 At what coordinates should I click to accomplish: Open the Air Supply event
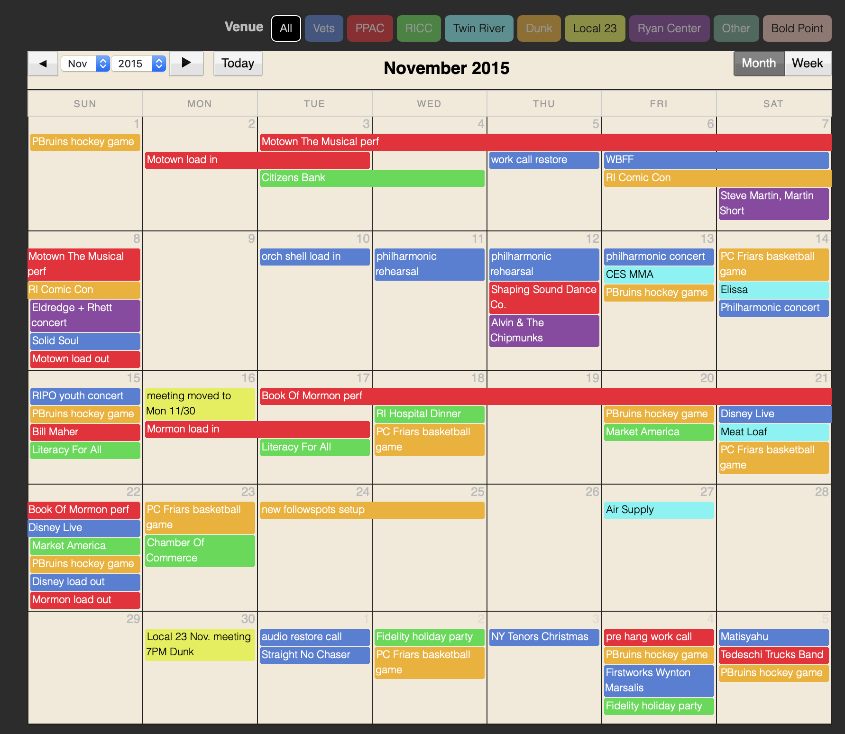[658, 510]
